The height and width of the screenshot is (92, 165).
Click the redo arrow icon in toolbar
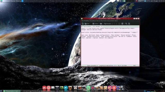coord(113,24)
